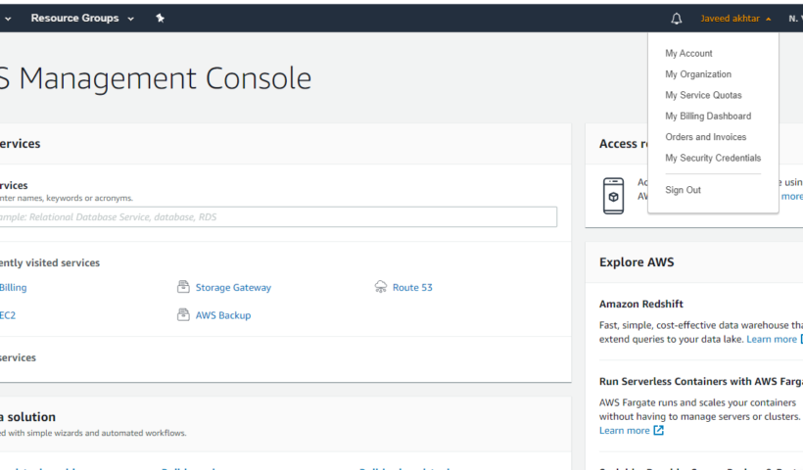
Task: Click the pin shortcut icon in navbar
Action: 160,18
